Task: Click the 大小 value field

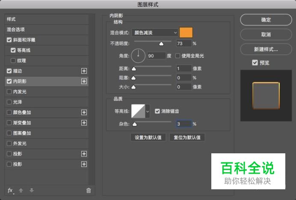Action: (x=184, y=87)
